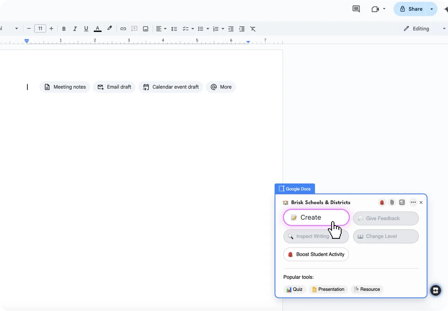Open the More smart chip menu
This screenshot has height=311, width=448.
pos(221,87)
